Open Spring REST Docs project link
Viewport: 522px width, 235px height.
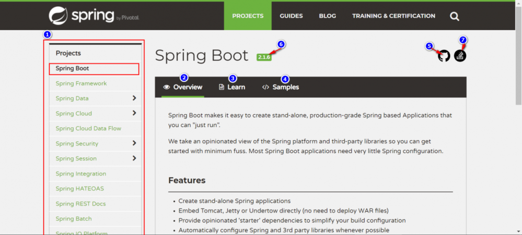[x=80, y=204]
